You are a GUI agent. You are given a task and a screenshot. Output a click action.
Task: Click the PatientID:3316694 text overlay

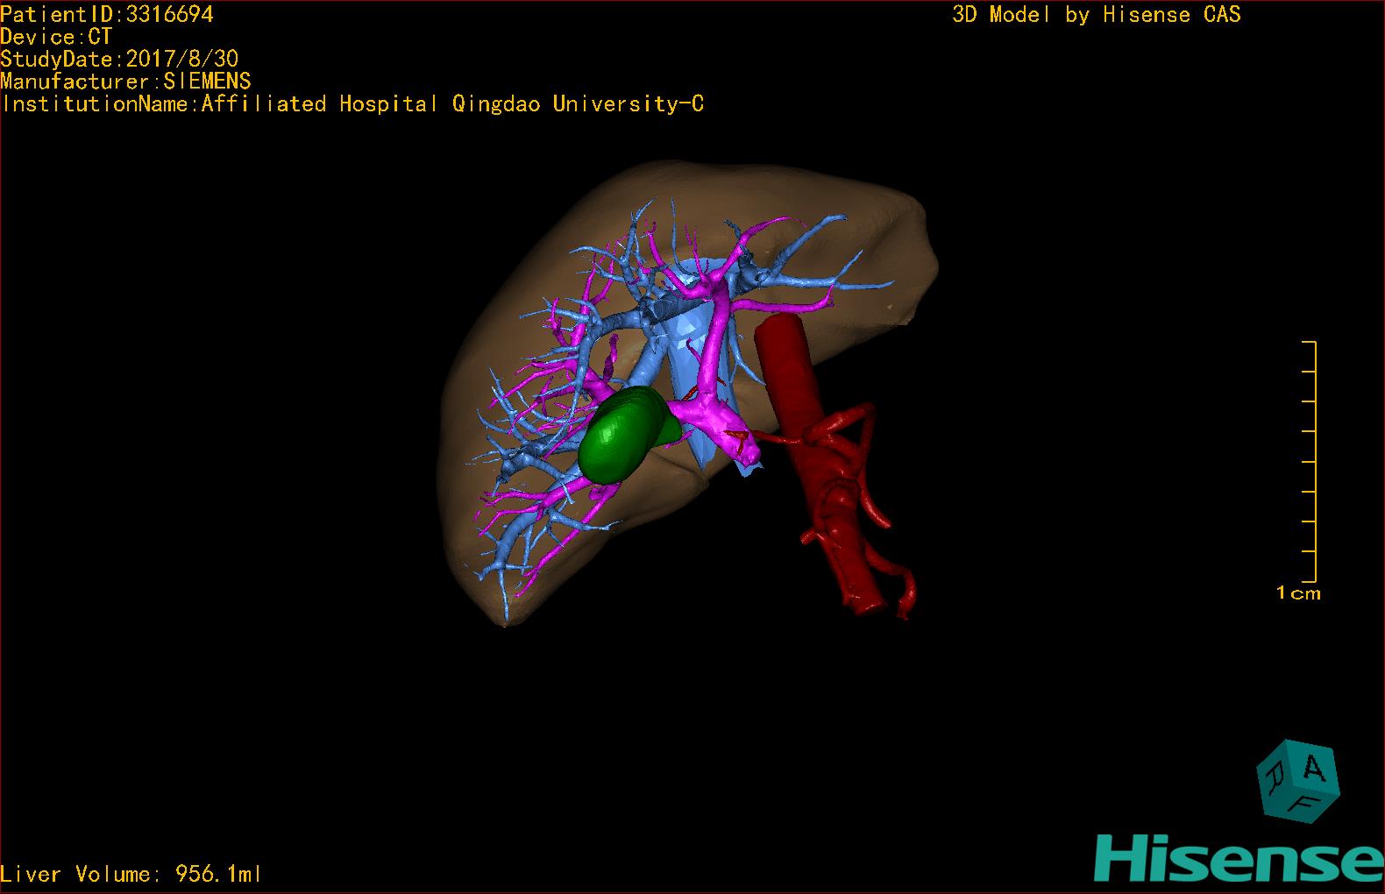(x=107, y=14)
